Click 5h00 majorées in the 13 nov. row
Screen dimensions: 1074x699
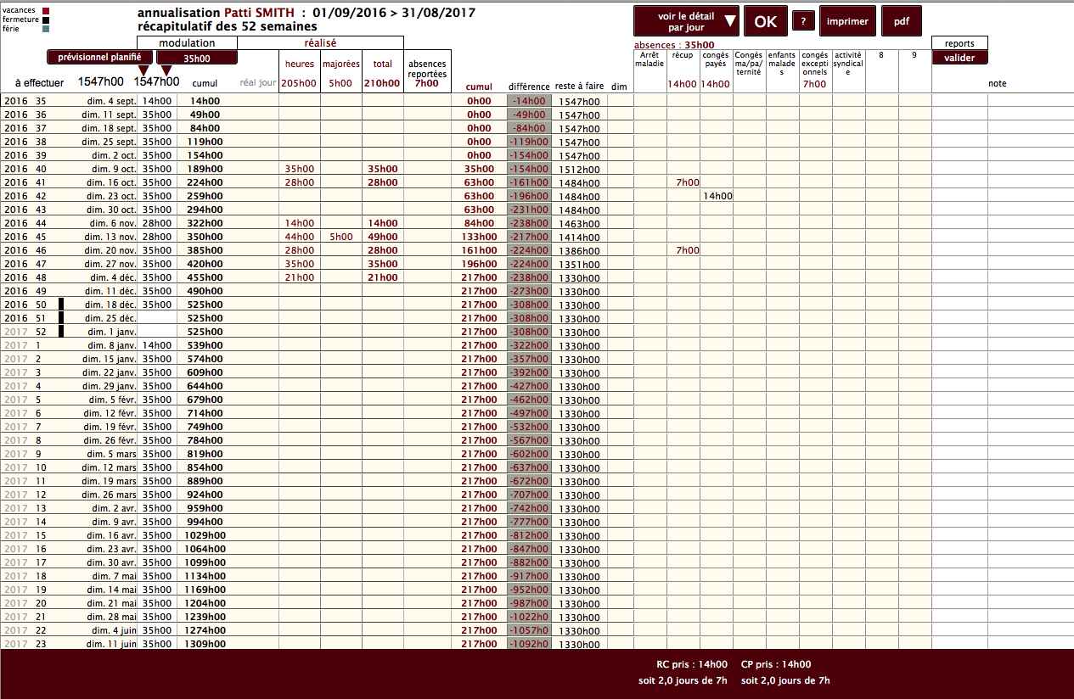pyautogui.click(x=341, y=237)
